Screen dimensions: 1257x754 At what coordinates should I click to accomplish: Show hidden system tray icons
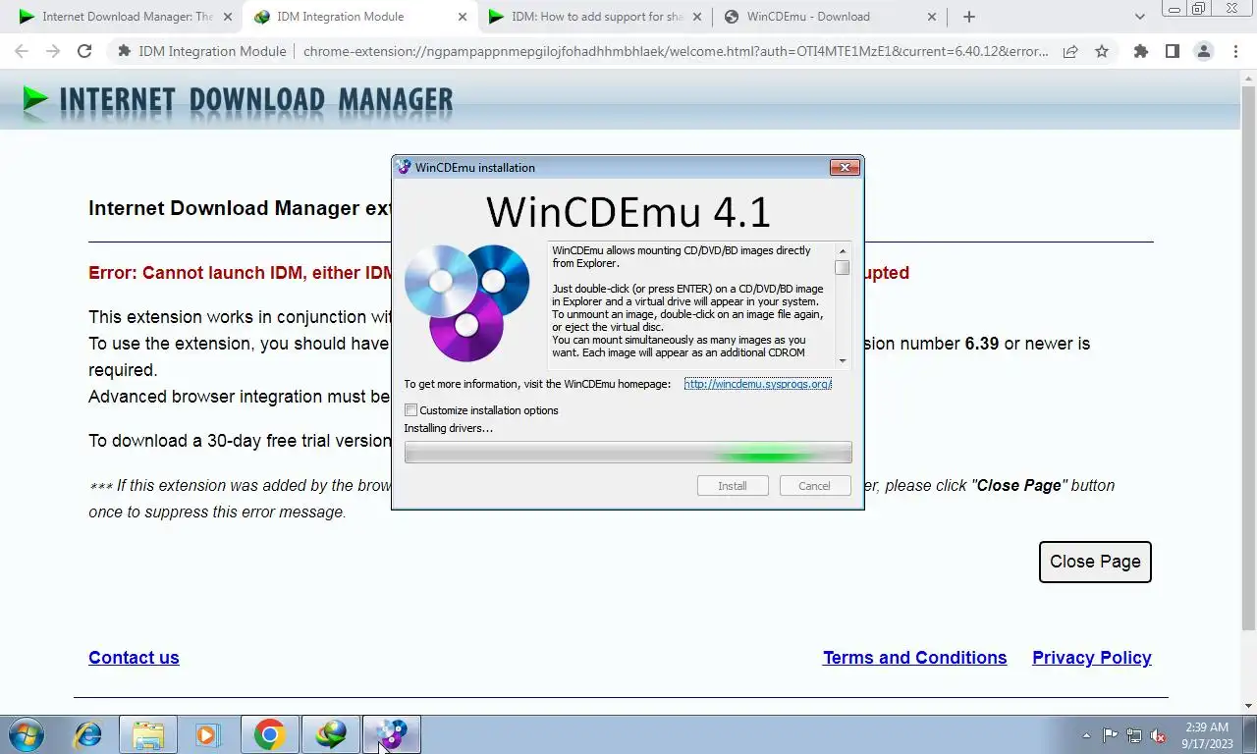[x=1086, y=735]
